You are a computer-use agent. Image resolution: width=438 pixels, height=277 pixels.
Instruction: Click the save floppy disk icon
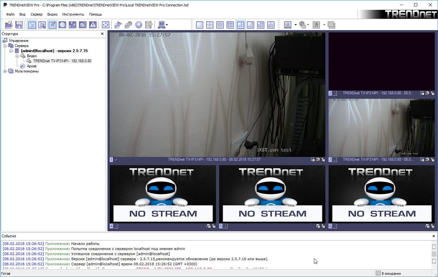[x=19, y=25]
